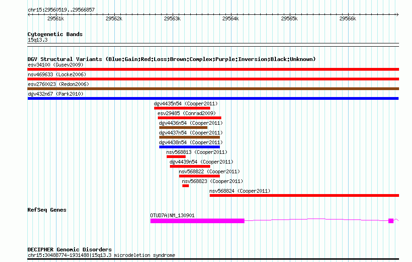This screenshot has height=262, width=412.
Task: Select the nsv568824 (Cooper2011) long red bar
Action: click(304, 195)
